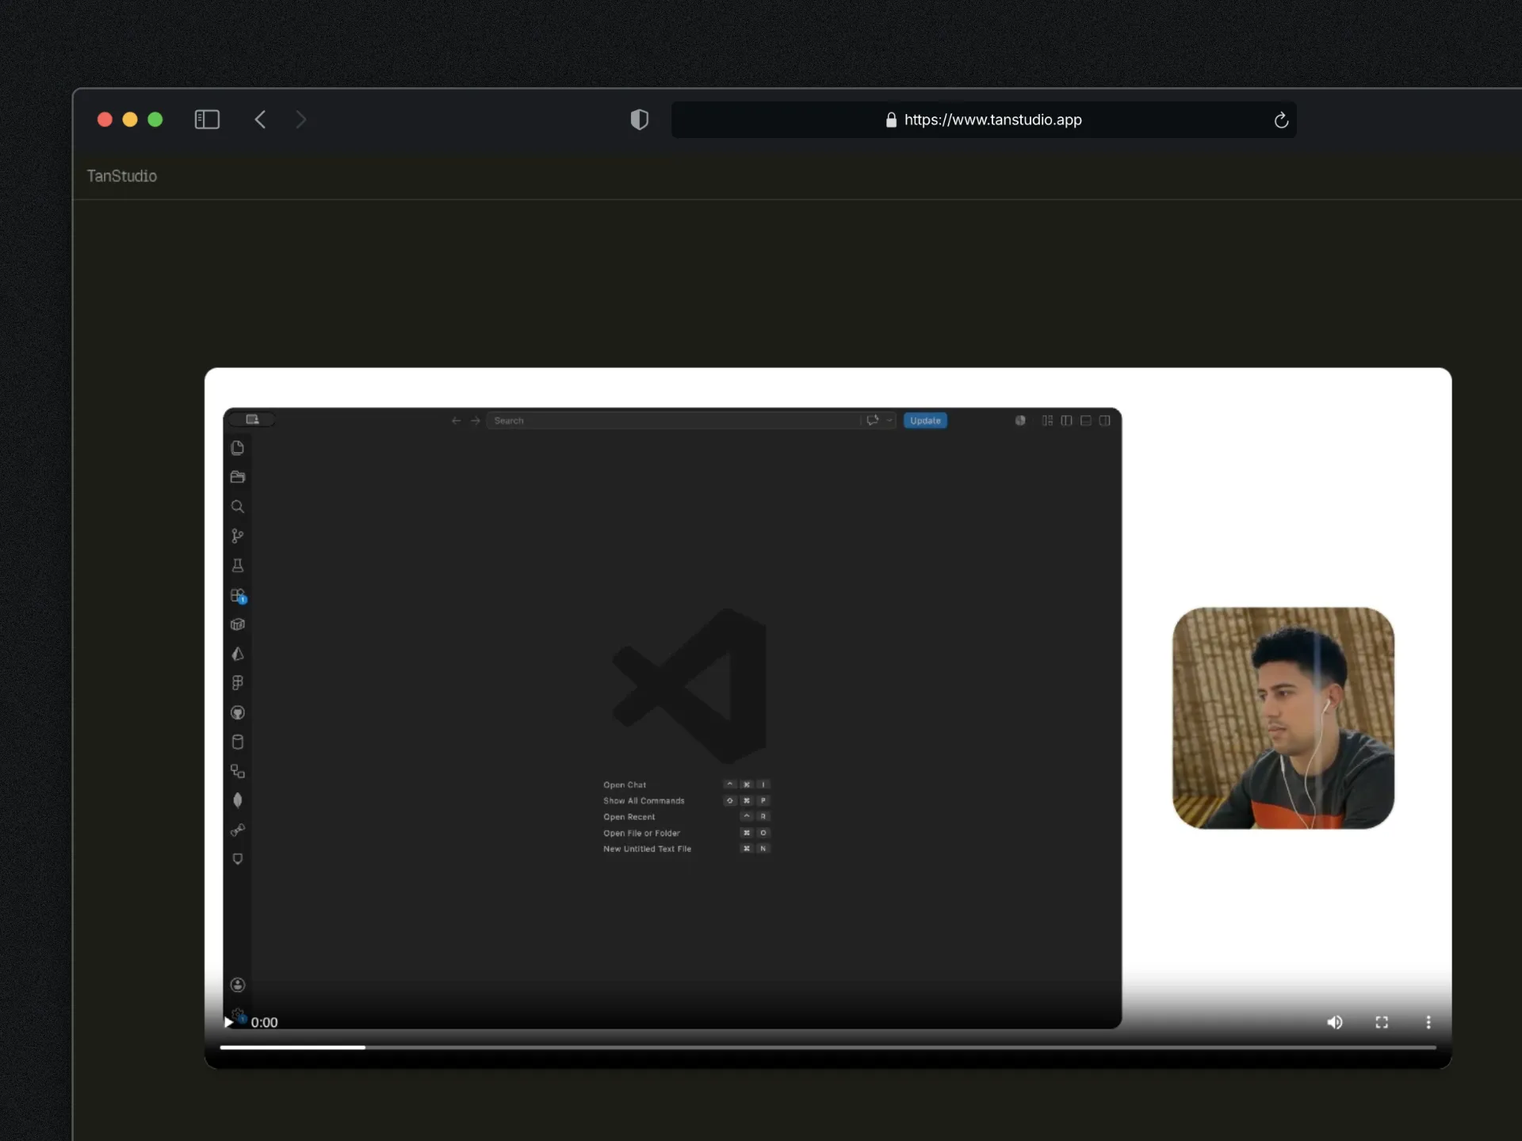Open the MongoDB leaf icon
The height and width of the screenshot is (1141, 1522).
(237, 800)
